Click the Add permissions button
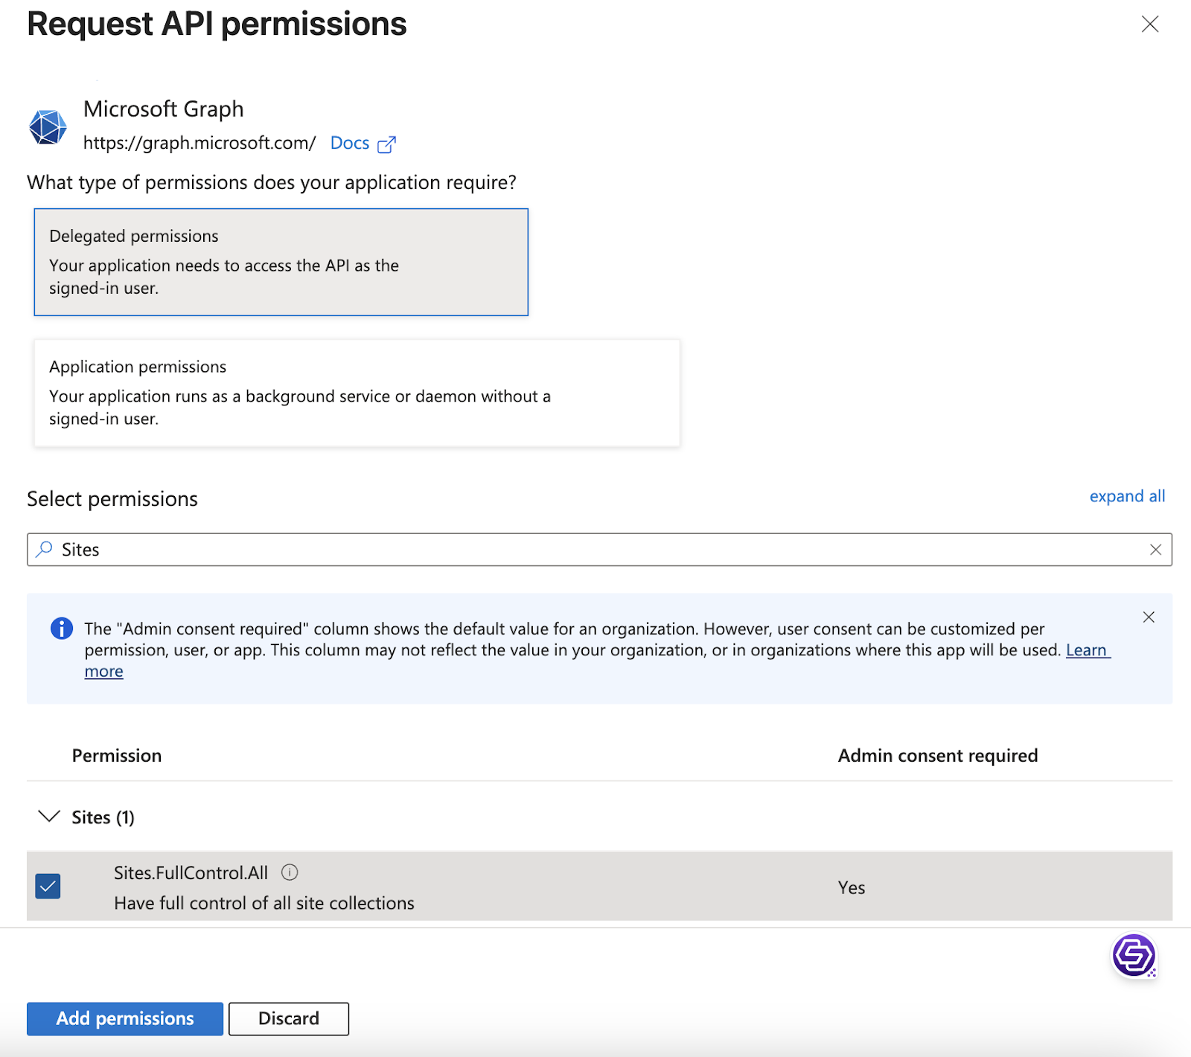The image size is (1191, 1057). point(125,1018)
